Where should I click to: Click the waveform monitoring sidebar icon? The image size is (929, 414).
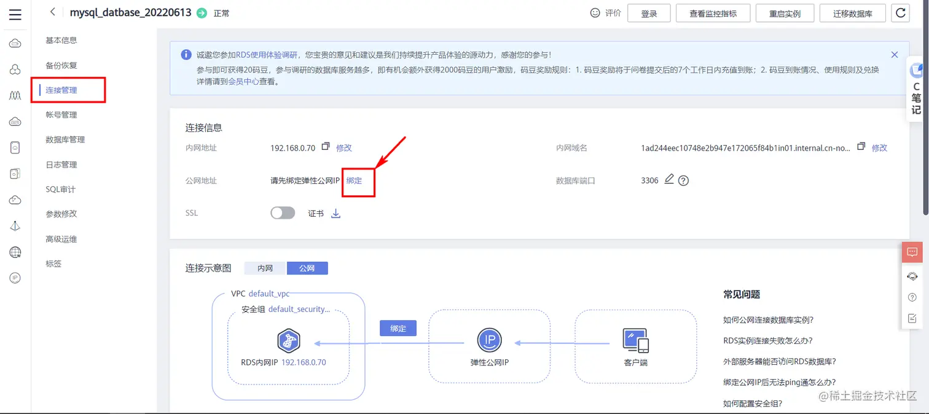[x=15, y=96]
